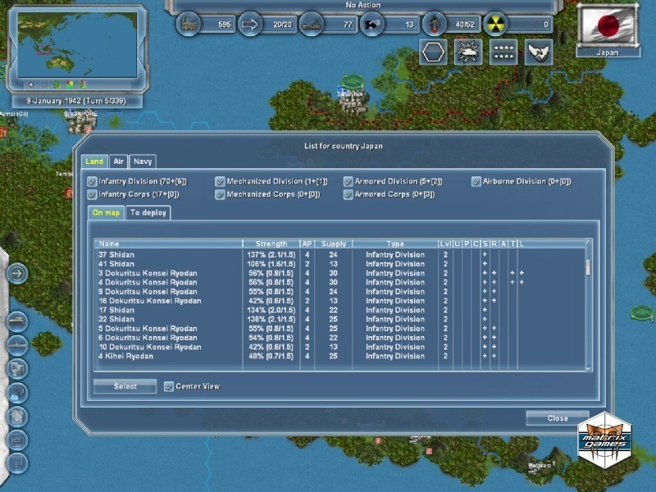Switch to the Air tab
The height and width of the screenshot is (492, 656).
119,162
